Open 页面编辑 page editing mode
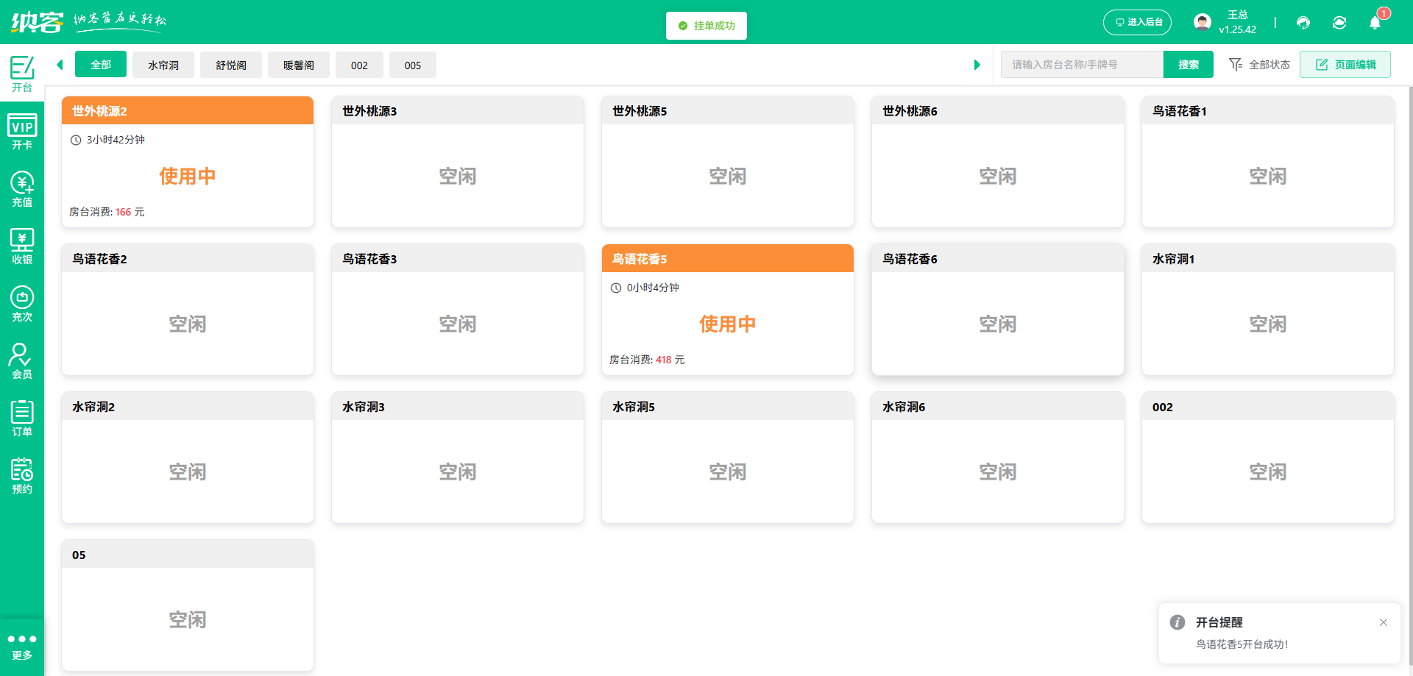The image size is (1413, 676). pos(1345,64)
